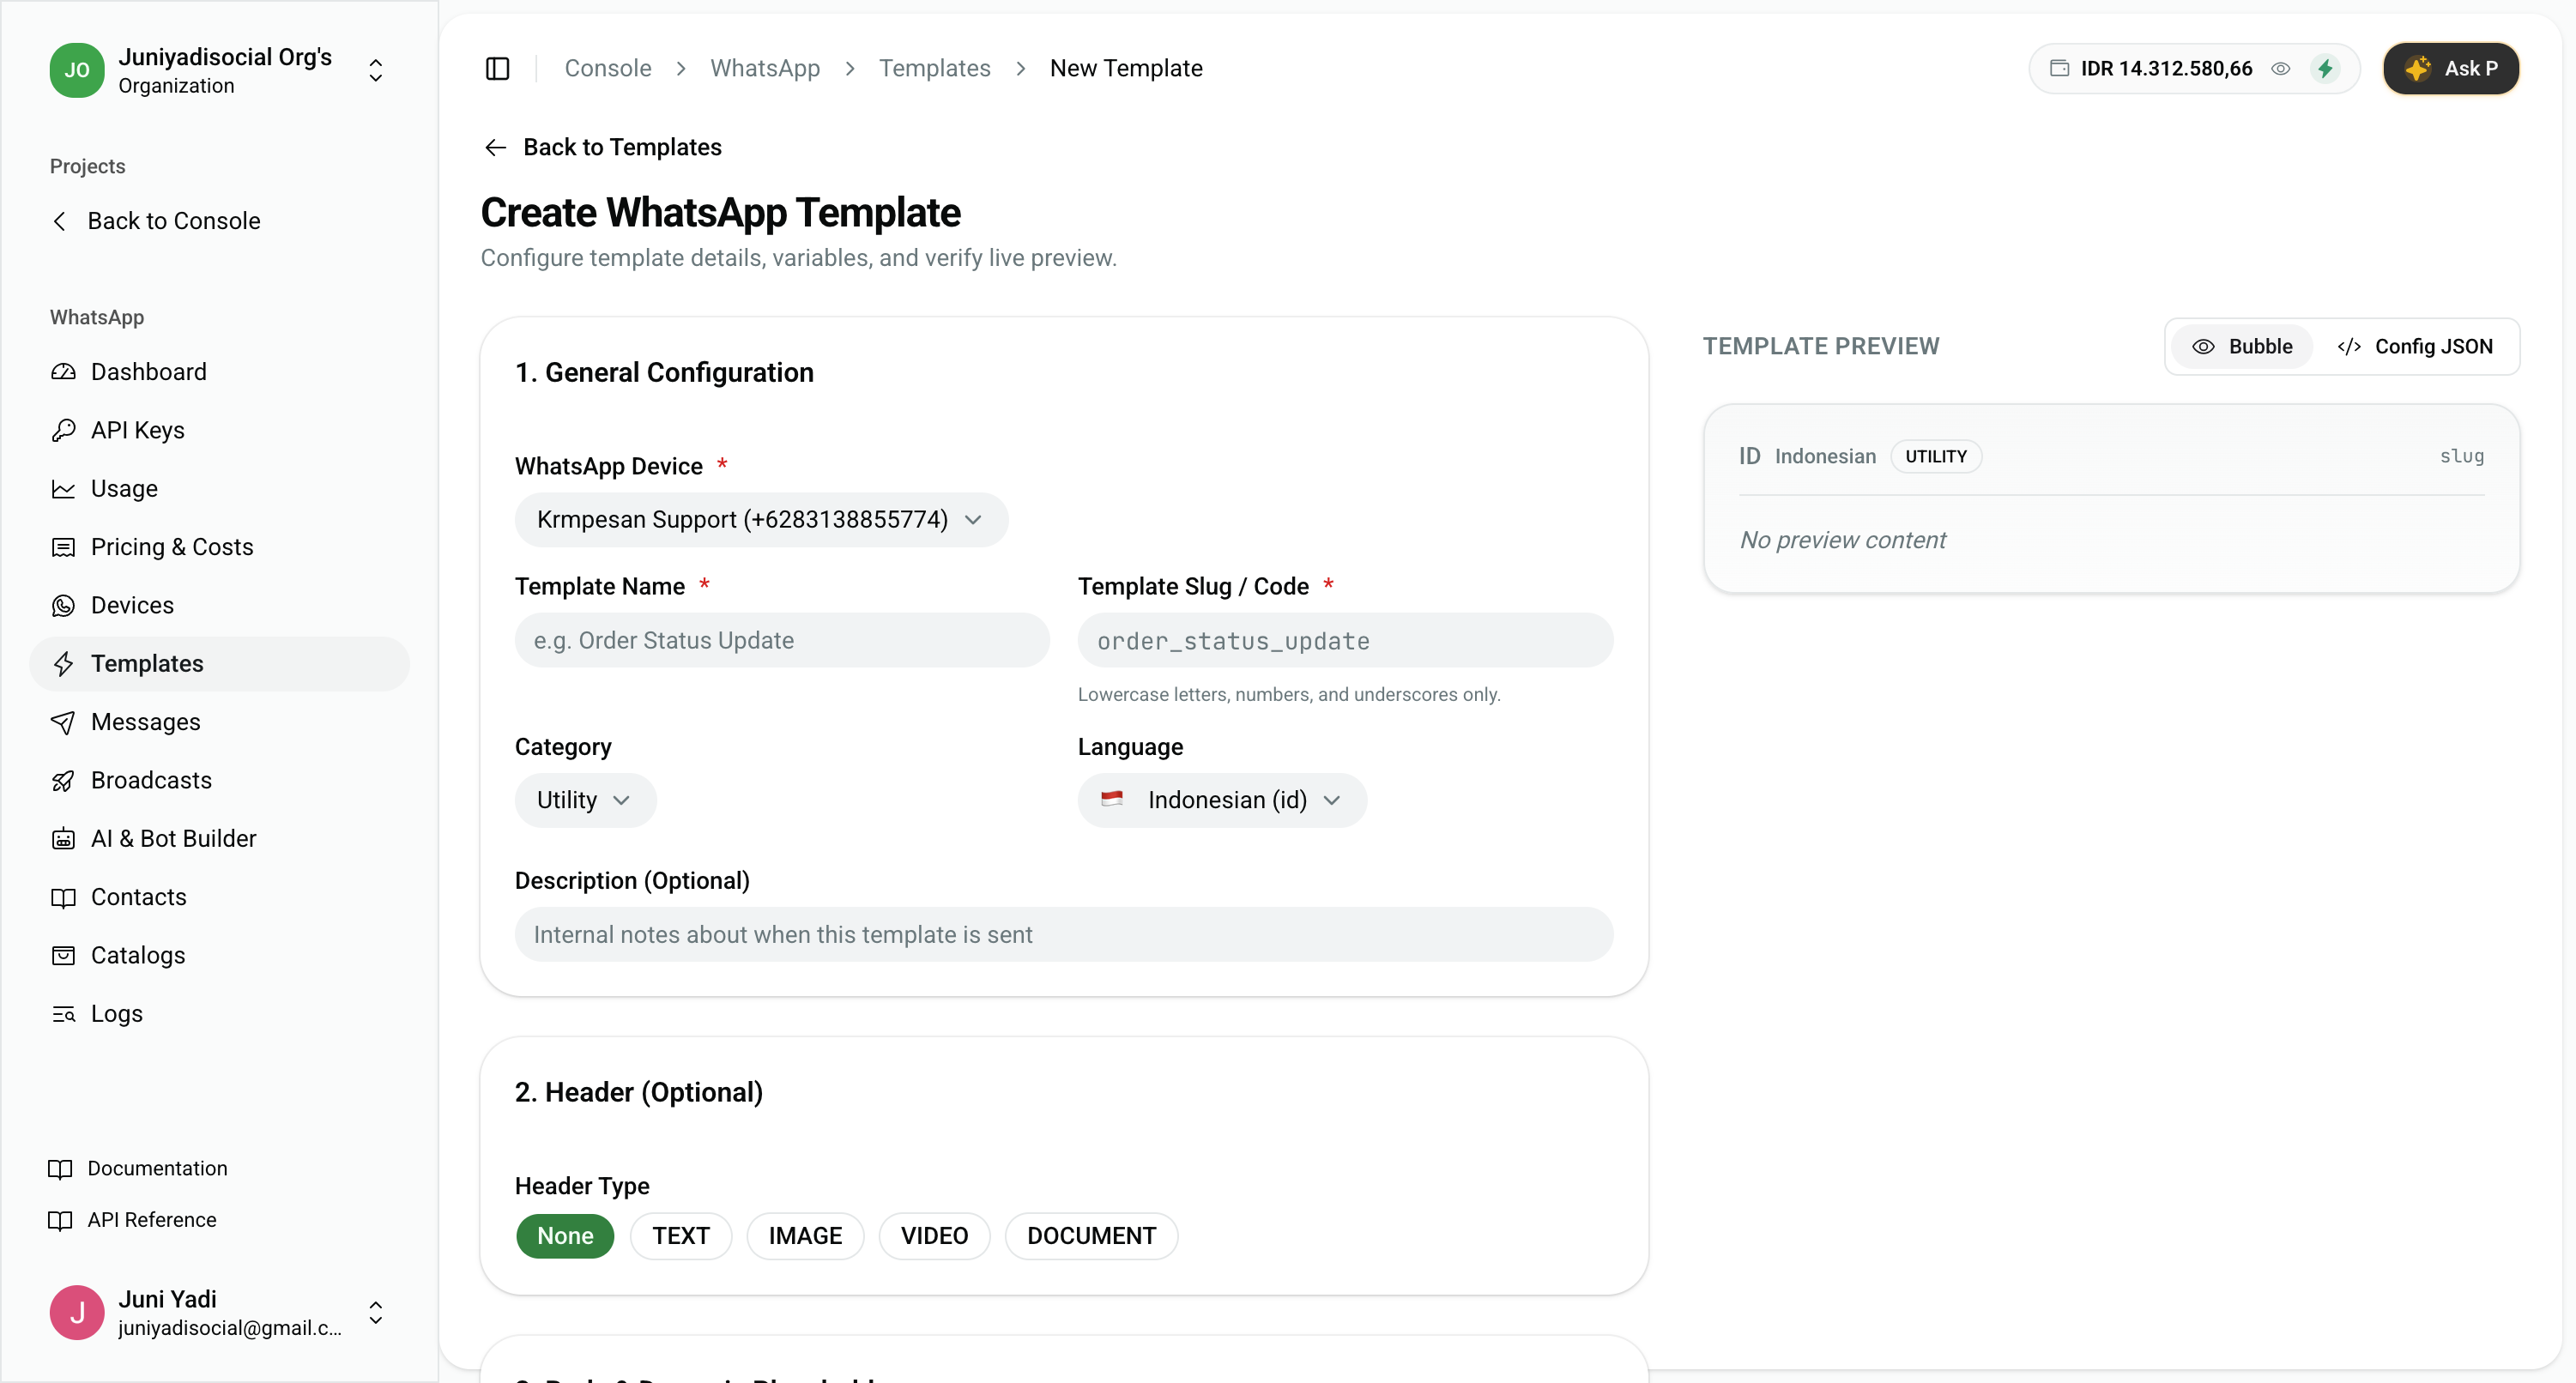Open Dashboard in the sidebar
Image resolution: width=2576 pixels, height=1383 pixels.
219,372
